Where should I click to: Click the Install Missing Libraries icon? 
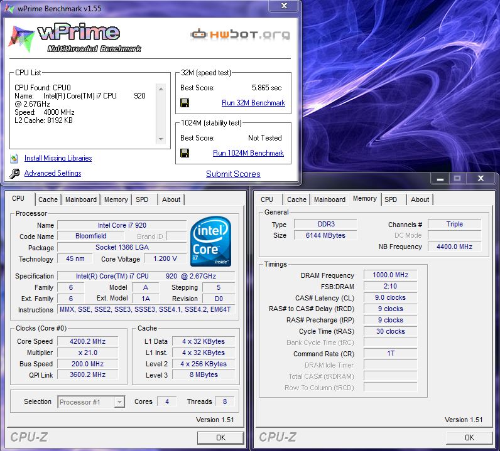[x=14, y=158]
